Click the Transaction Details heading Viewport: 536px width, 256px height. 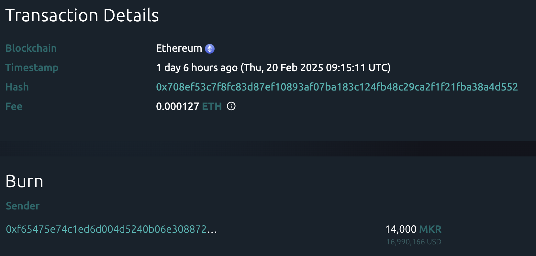click(x=82, y=16)
